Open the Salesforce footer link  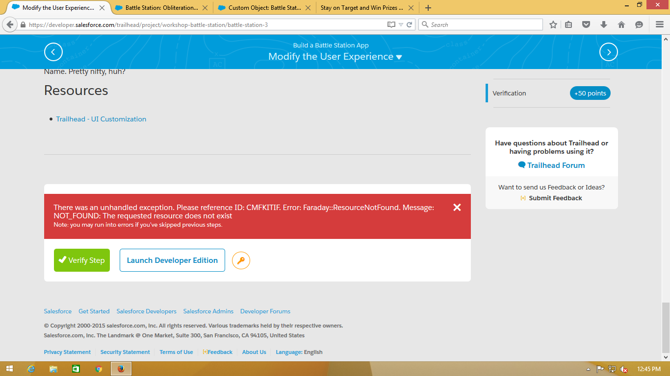tap(58, 311)
